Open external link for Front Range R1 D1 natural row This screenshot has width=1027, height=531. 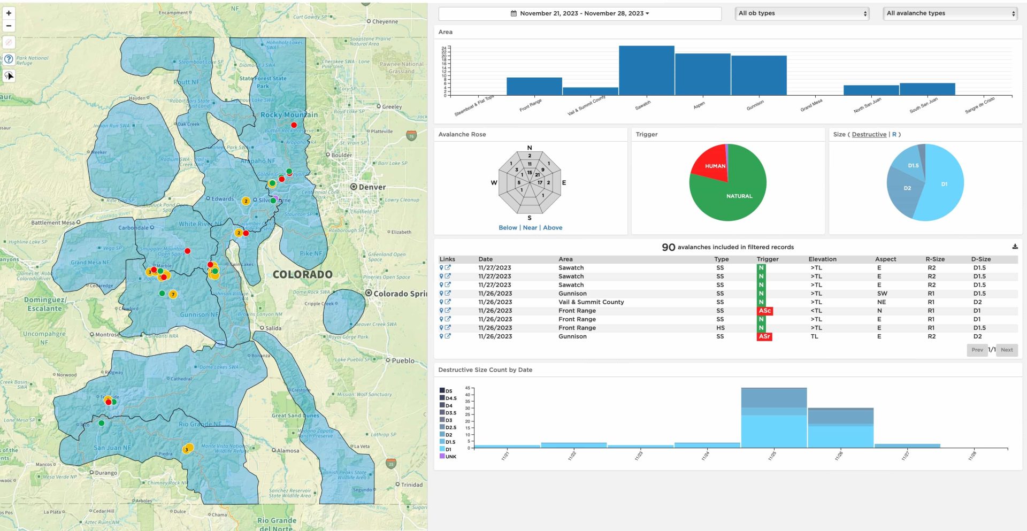point(448,319)
